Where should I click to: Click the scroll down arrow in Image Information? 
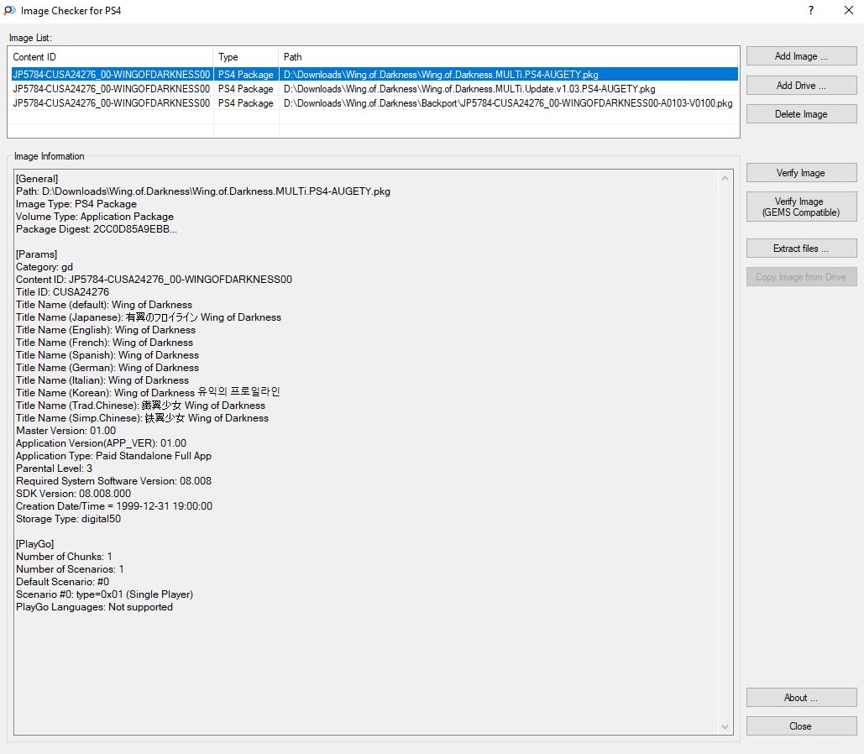pos(725,727)
